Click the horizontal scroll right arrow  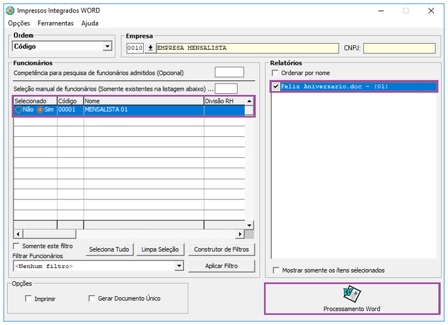[x=240, y=234]
